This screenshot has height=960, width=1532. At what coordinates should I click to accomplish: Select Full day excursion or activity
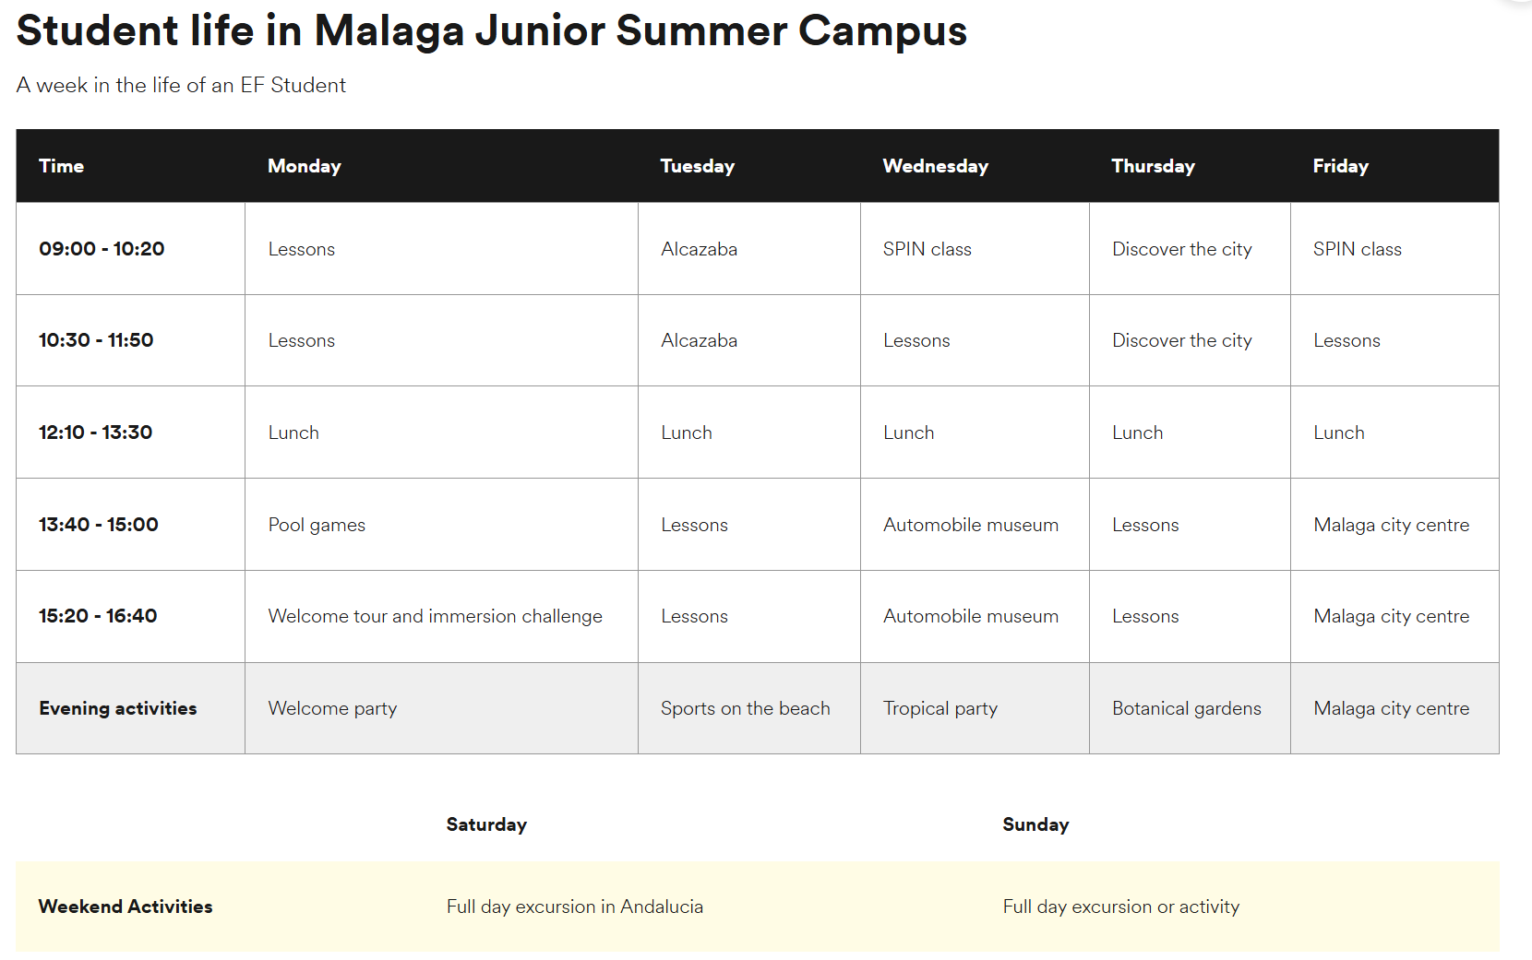point(1120,907)
